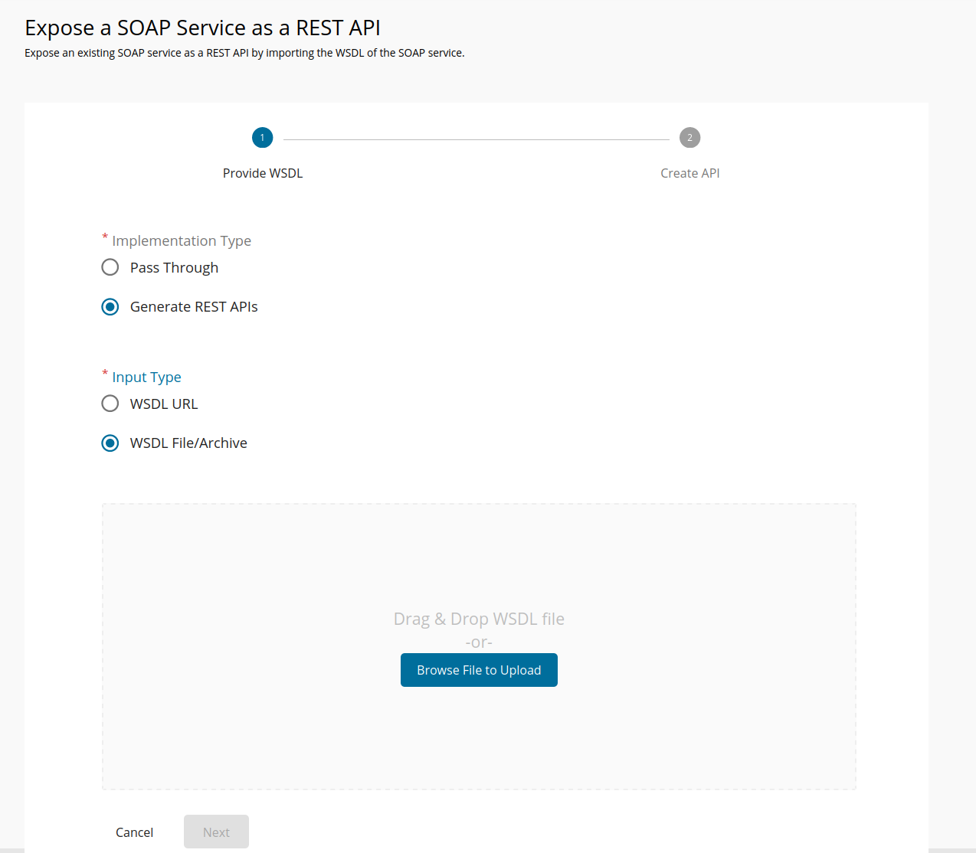Screen dimensions: 976x853
Task: Cancel the SOAP service creation wizard
Action: click(134, 832)
